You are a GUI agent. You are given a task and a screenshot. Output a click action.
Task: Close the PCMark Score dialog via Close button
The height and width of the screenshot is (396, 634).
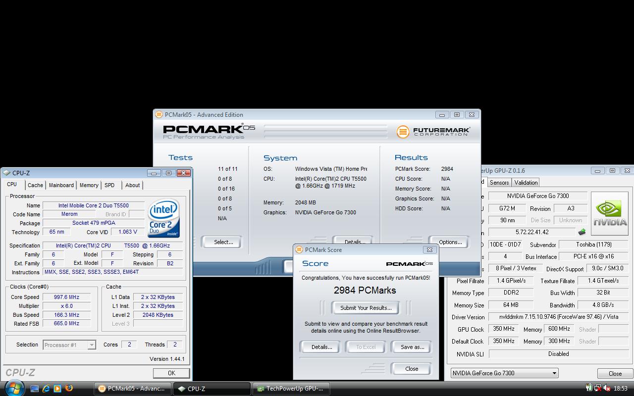coord(412,369)
